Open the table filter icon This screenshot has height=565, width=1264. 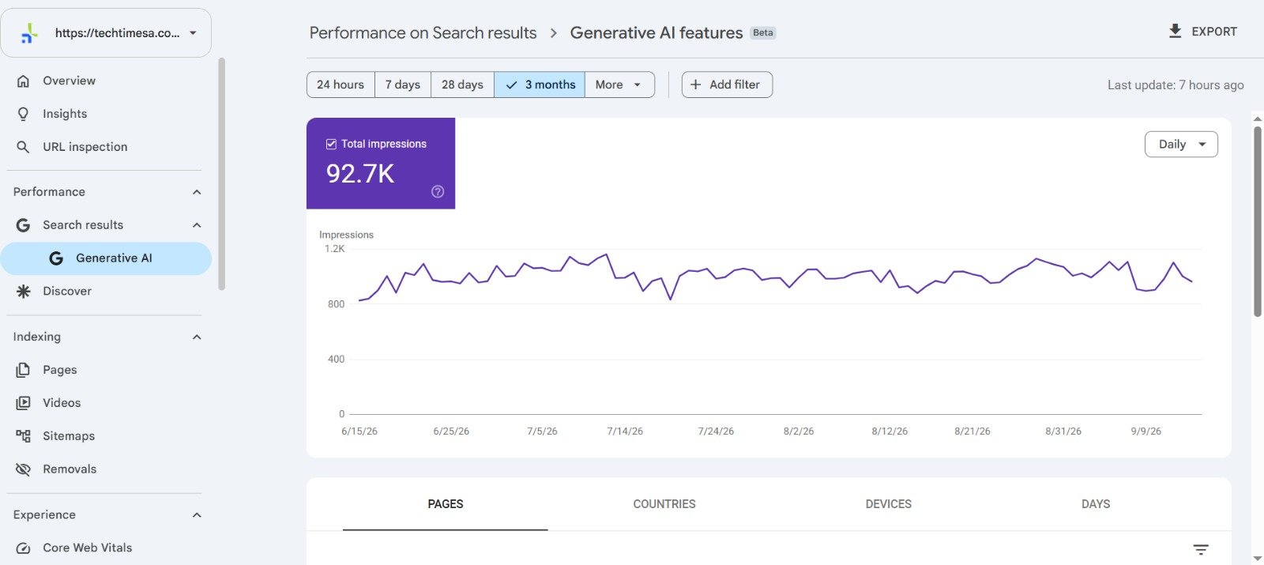click(x=1201, y=550)
